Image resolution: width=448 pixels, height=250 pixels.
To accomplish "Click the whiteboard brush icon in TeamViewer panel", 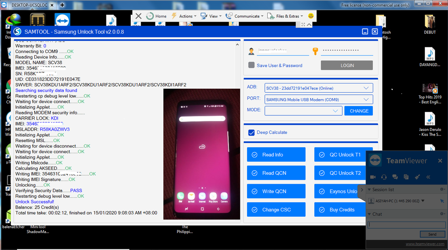I will [x=417, y=177].
